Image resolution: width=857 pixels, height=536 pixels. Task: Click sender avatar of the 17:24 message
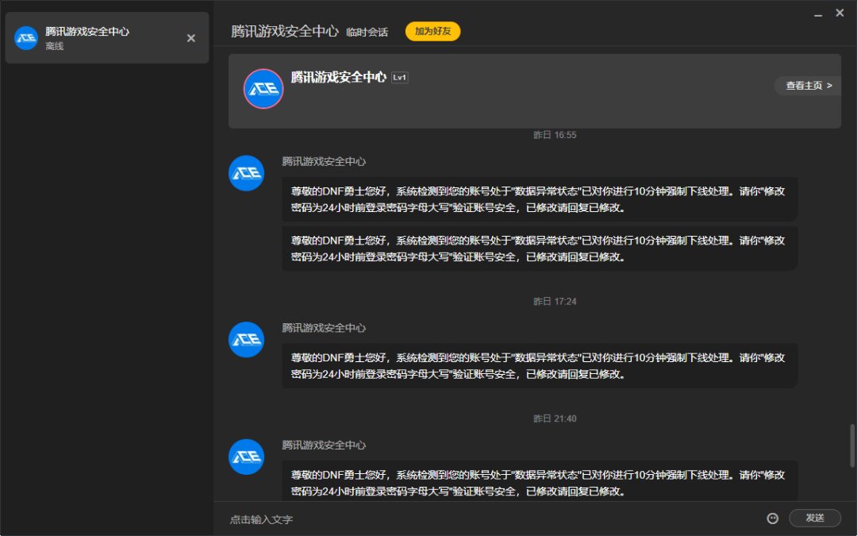click(x=246, y=340)
